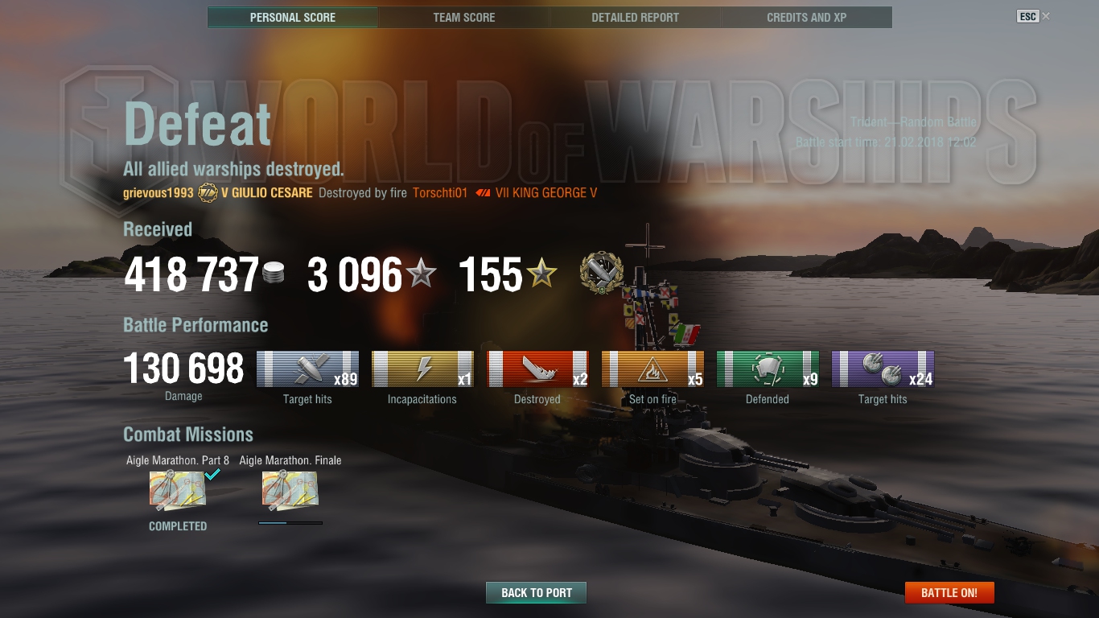Click the gold free XP star icon
The height and width of the screenshot is (618, 1099).
tap(541, 274)
